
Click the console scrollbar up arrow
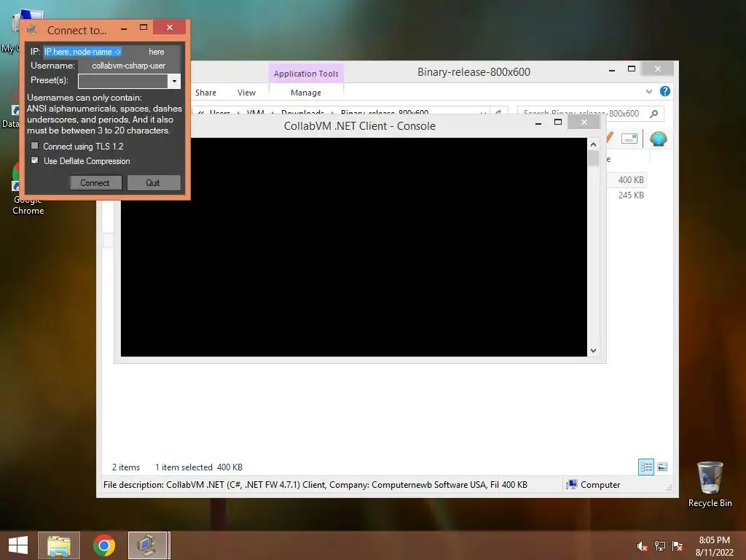[593, 144]
